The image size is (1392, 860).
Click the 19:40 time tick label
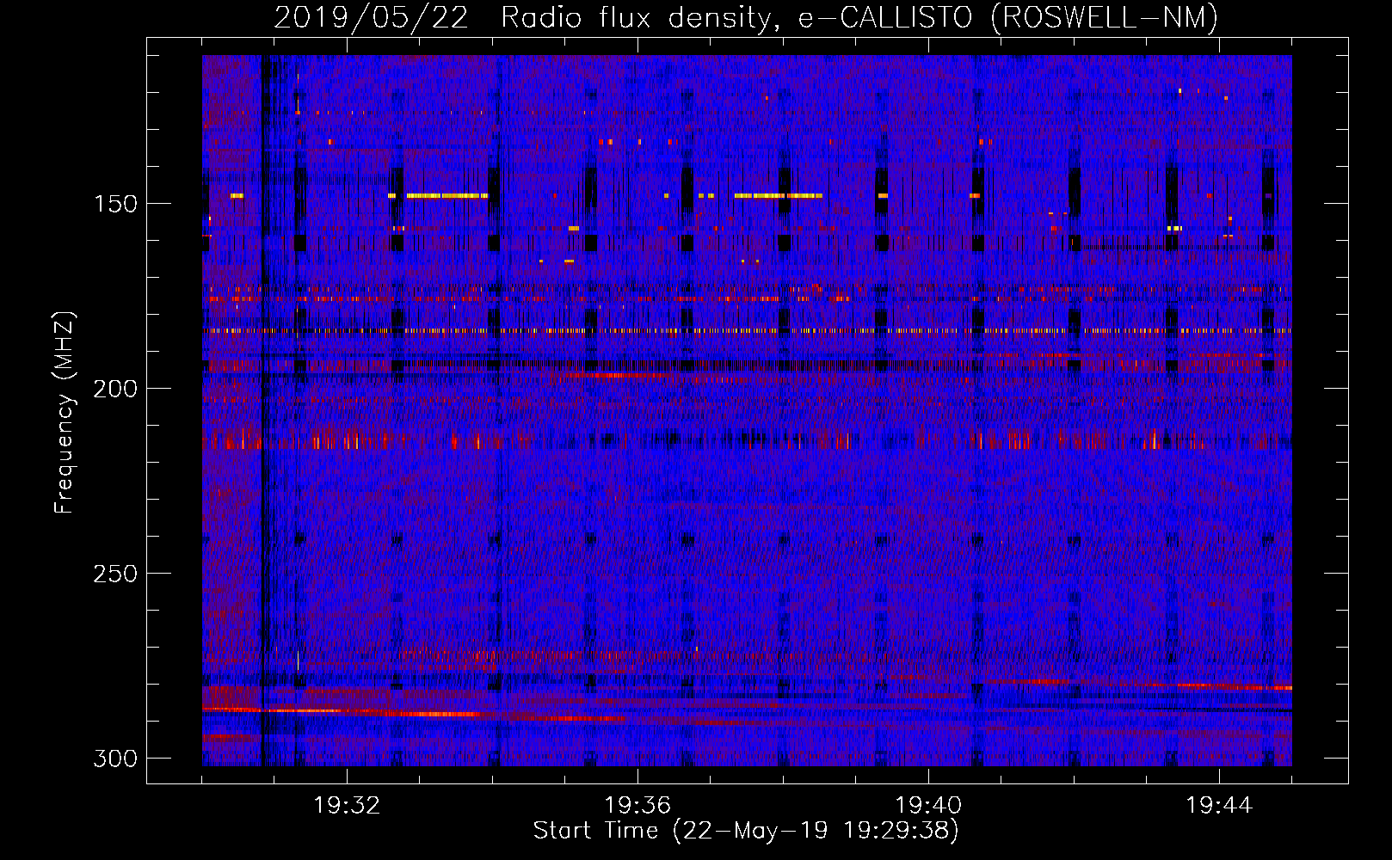tap(928, 806)
